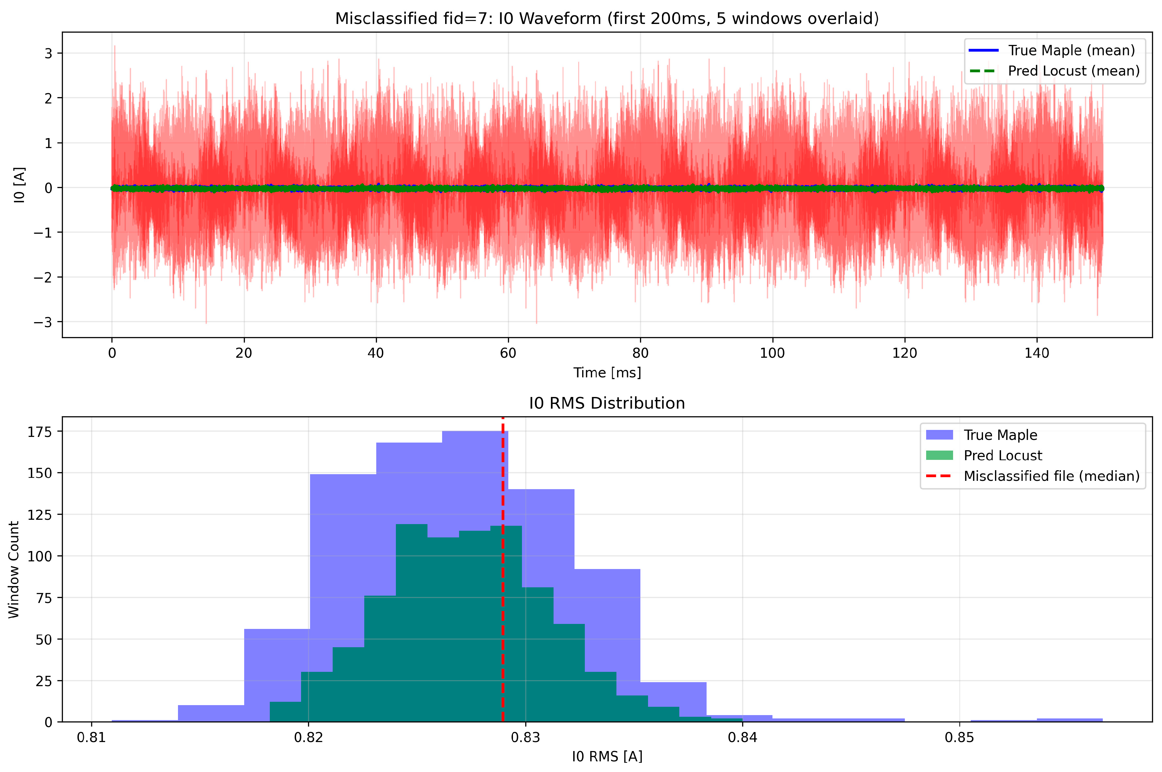Click the Window Count tick label "175"
Viewport: 1162px width, 772px height.
point(39,432)
